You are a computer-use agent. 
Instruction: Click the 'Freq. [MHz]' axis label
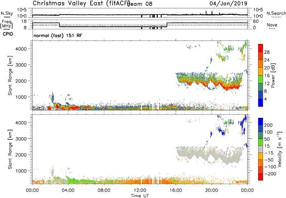[x=6, y=24]
